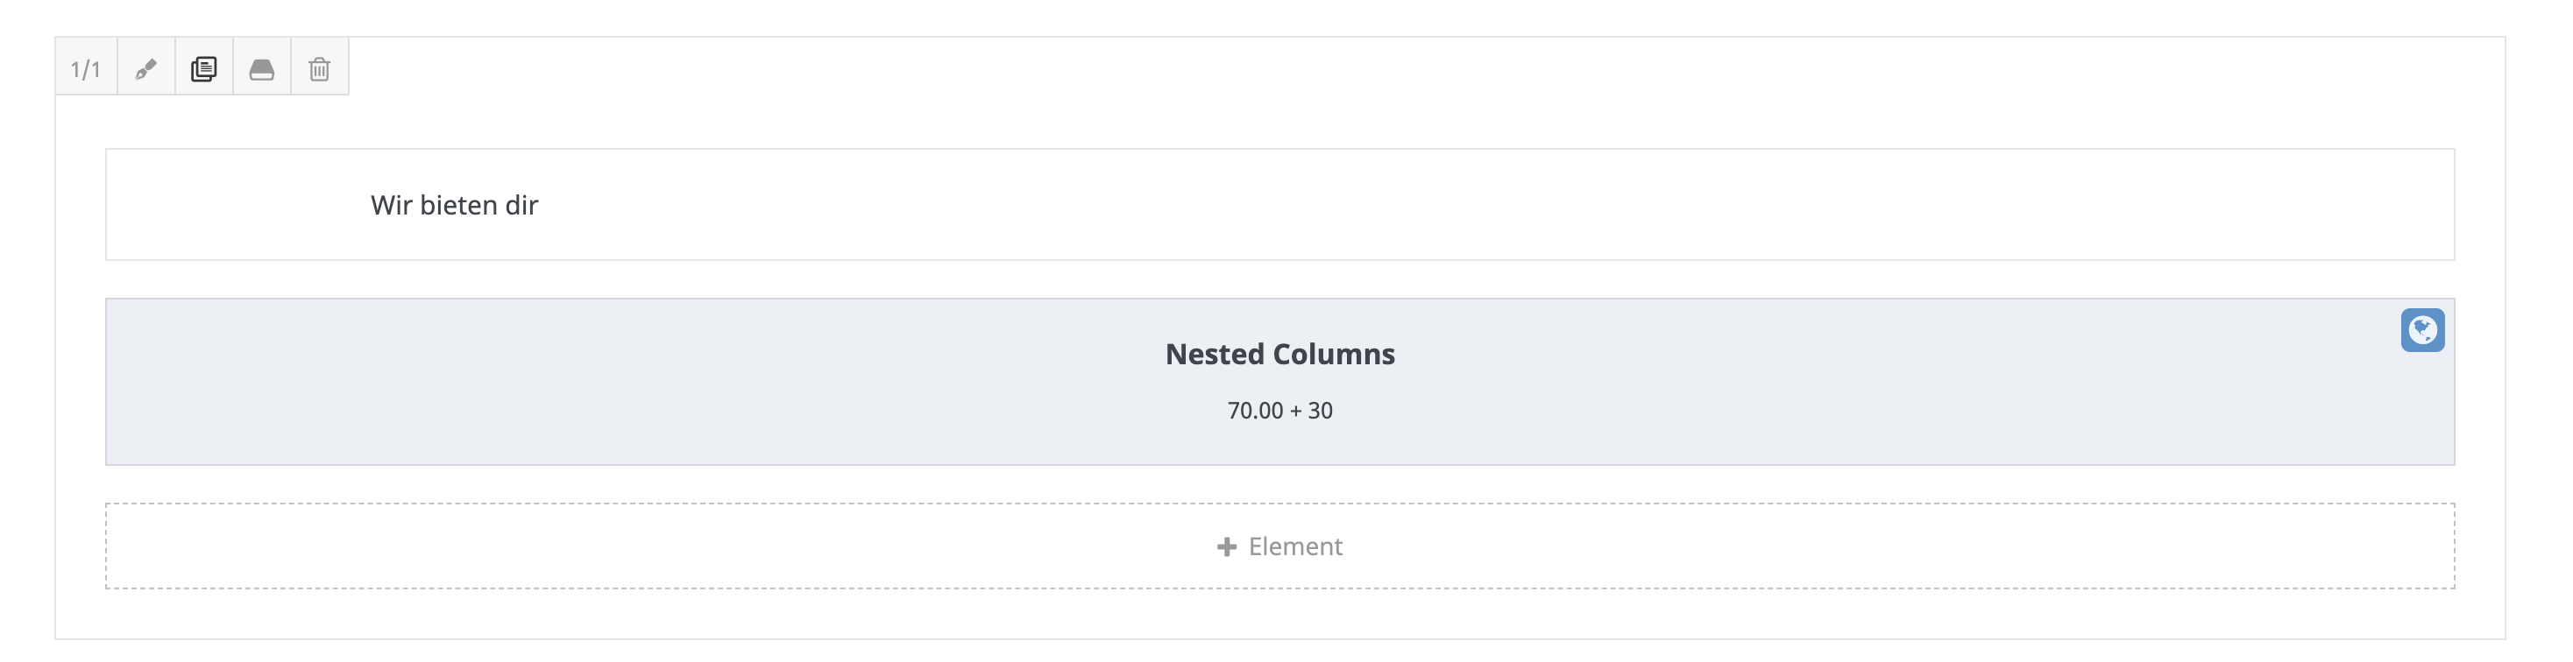Delete the column via the trash icon
The image size is (2573, 662).
(x=320, y=69)
